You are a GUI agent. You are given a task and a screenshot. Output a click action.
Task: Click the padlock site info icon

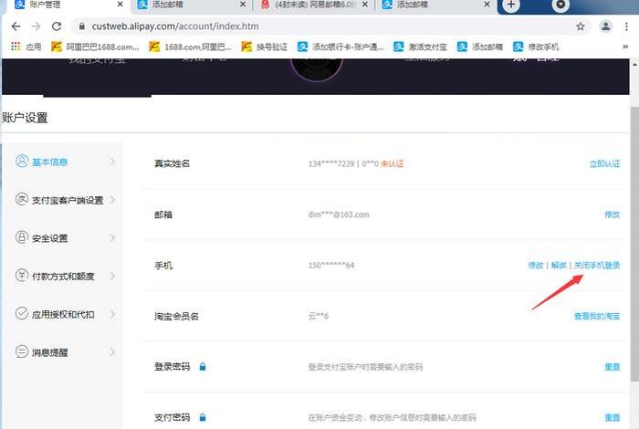(82, 26)
